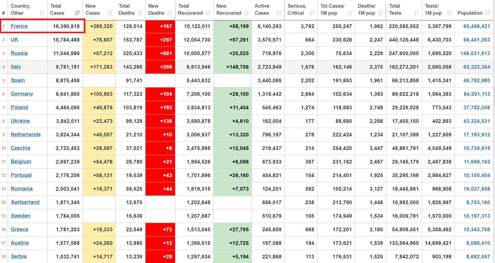Select France new cases value +389,320
The height and width of the screenshot is (263, 495).
point(101,26)
